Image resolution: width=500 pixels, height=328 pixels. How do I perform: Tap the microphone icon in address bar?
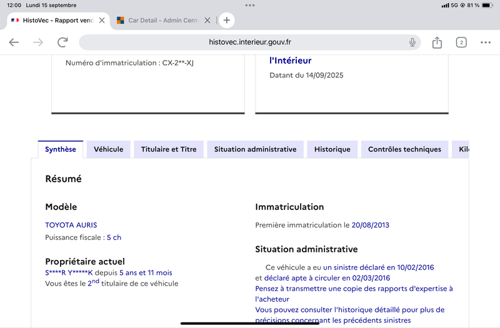412,42
